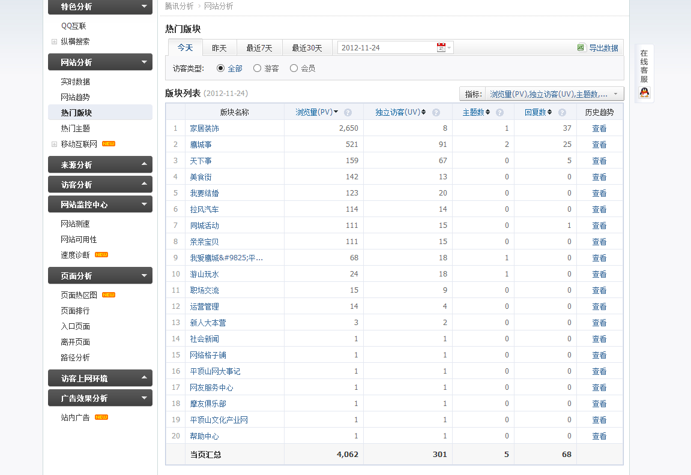Image resolution: width=691 pixels, height=475 pixels.
Task: Expand plus icon beside 移动互联网
Action: coord(54,144)
